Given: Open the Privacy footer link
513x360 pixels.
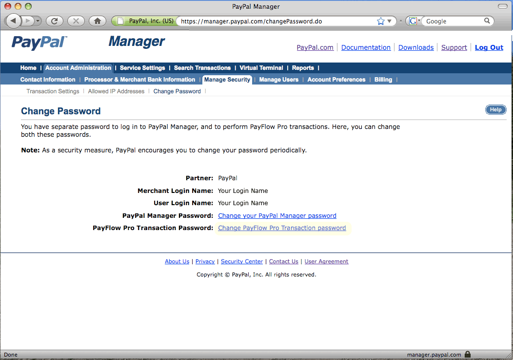Looking at the screenshot, I should tap(205, 261).
